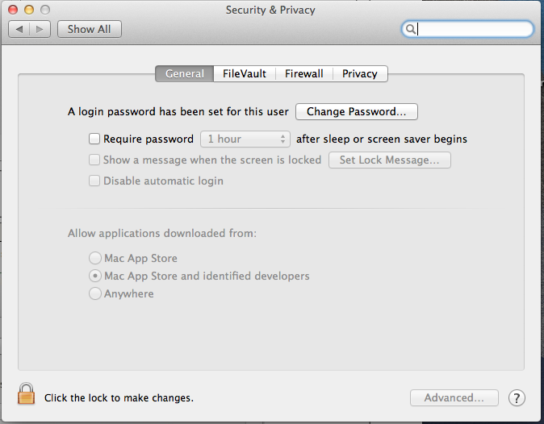The width and height of the screenshot is (544, 424).
Task: Toggle Disable automatic login checkbox
Action: [x=94, y=181]
